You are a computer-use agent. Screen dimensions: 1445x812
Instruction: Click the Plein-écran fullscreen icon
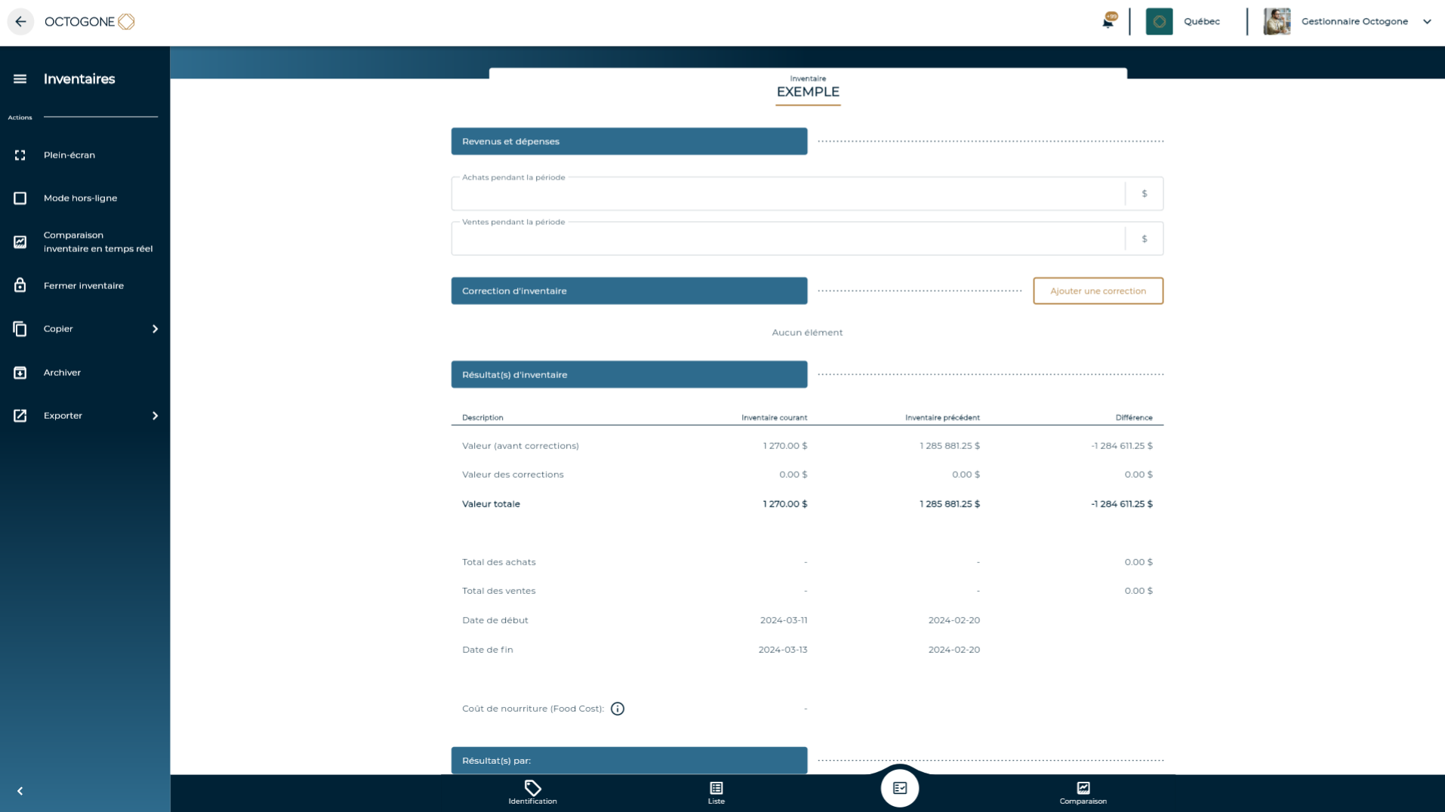[x=20, y=155]
